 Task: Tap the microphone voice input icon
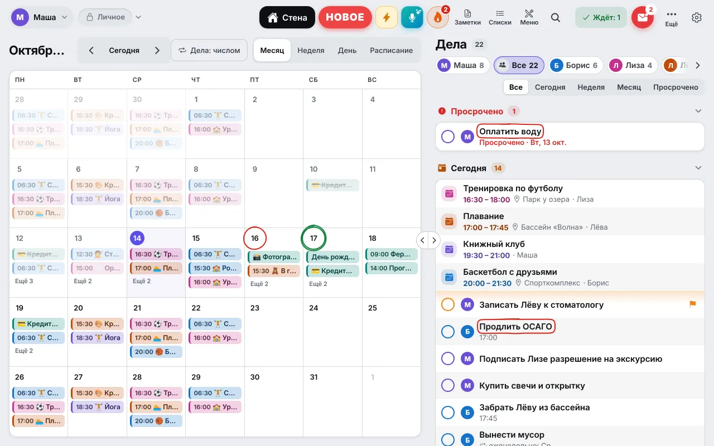(x=412, y=17)
